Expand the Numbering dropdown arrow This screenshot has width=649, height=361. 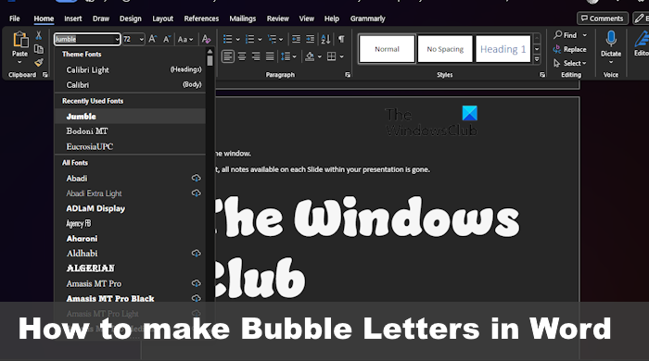260,39
